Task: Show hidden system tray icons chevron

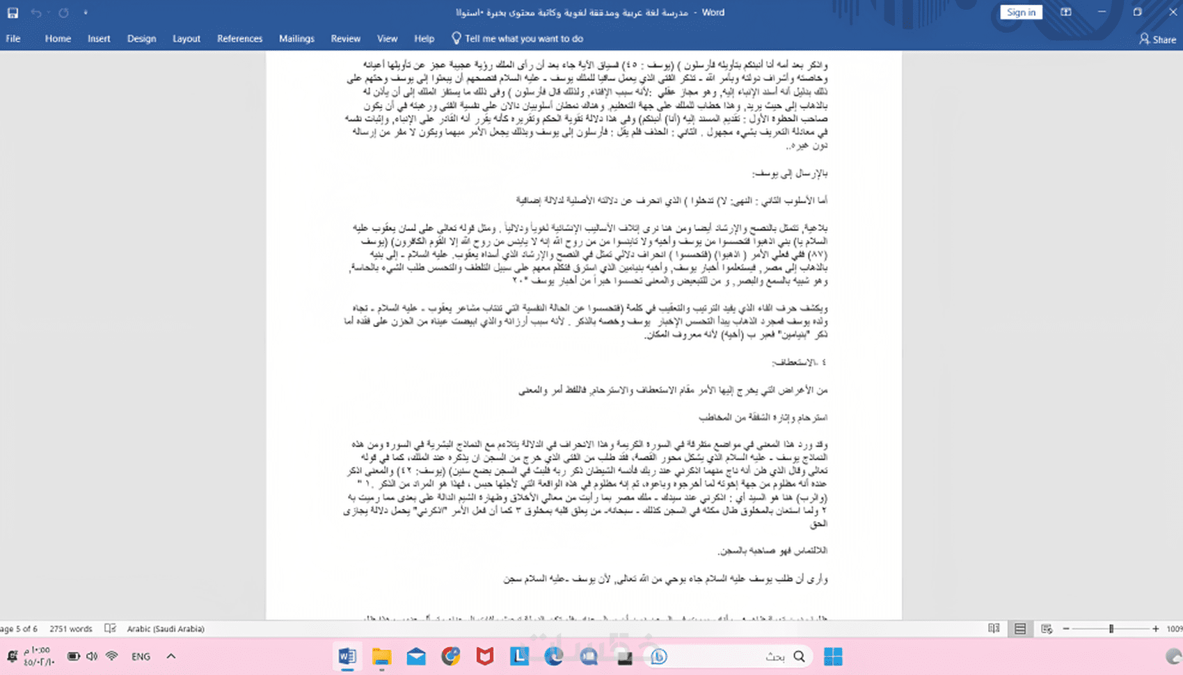Action: (x=170, y=656)
